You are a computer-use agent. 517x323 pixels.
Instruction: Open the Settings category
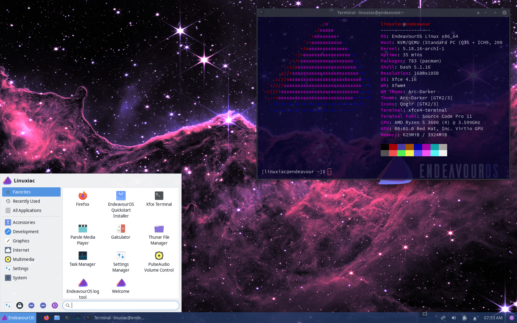point(31,269)
